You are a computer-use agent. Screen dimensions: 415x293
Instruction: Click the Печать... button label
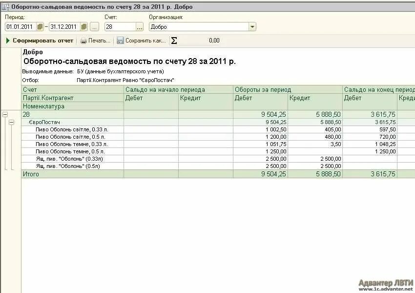[99, 41]
